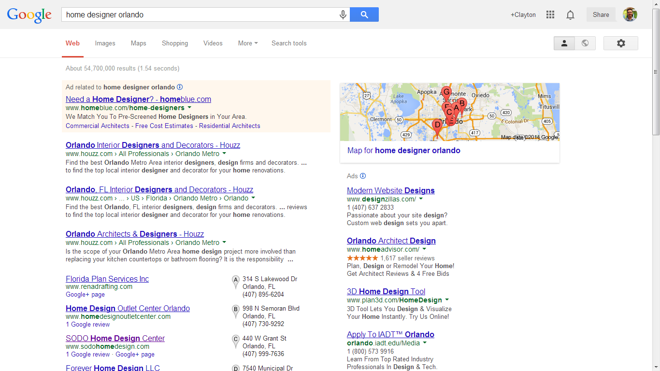660x371 pixels.
Task: Show personal results with person icon
Action: pyautogui.click(x=564, y=43)
